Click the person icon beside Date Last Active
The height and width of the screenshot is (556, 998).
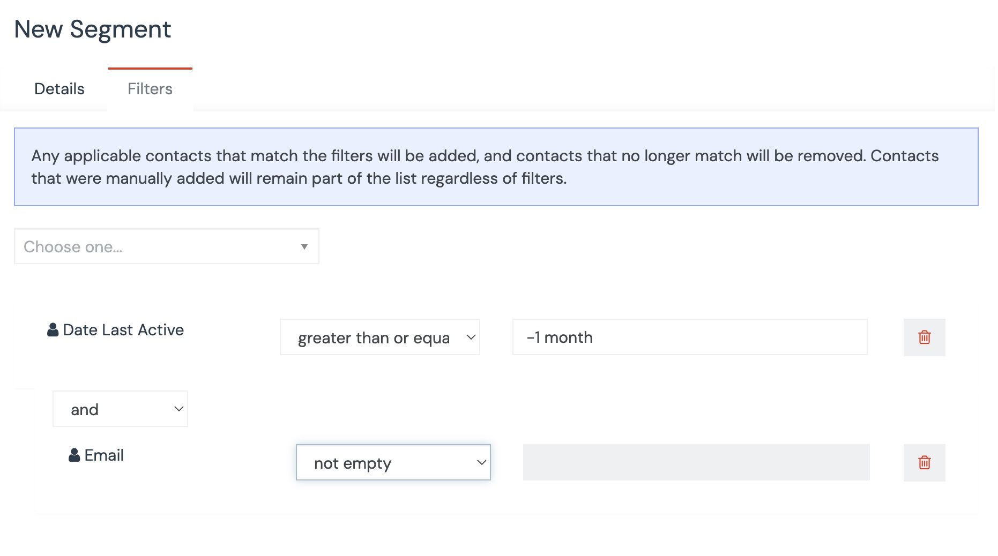click(53, 330)
